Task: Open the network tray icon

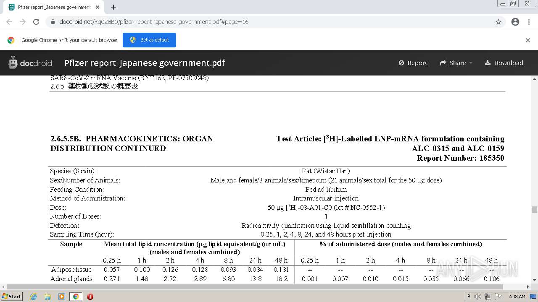Action: coord(488,297)
